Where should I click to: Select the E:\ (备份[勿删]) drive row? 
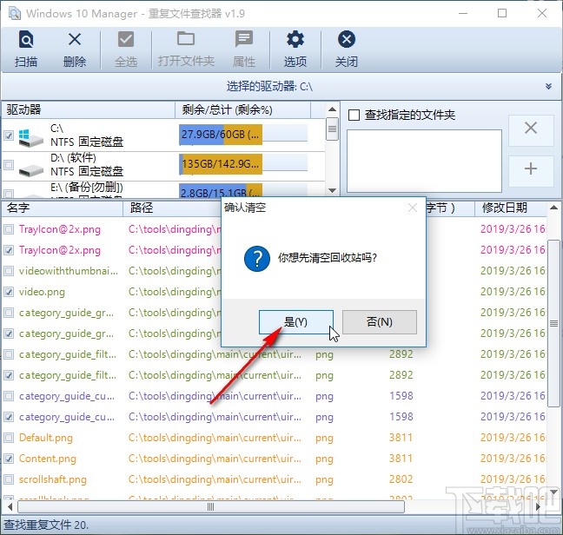coord(163,190)
